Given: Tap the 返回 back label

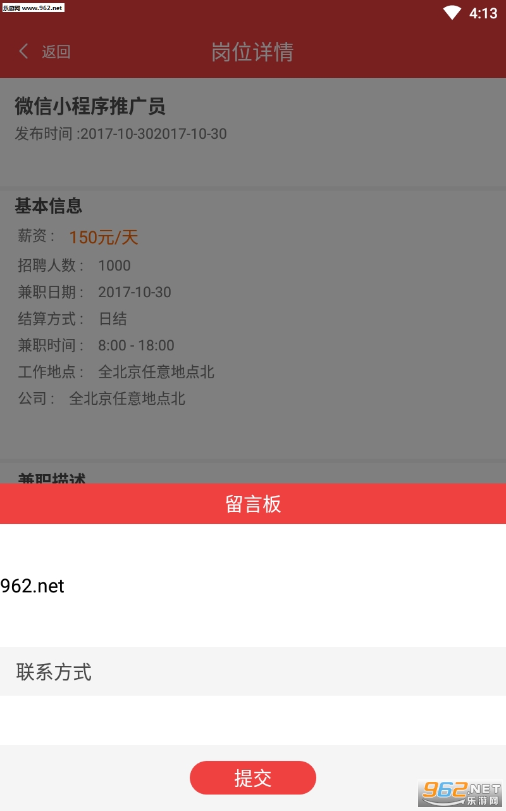Looking at the screenshot, I should click(x=56, y=52).
